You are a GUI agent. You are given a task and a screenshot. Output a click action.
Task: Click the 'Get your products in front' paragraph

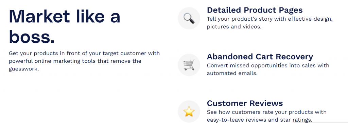84,61
